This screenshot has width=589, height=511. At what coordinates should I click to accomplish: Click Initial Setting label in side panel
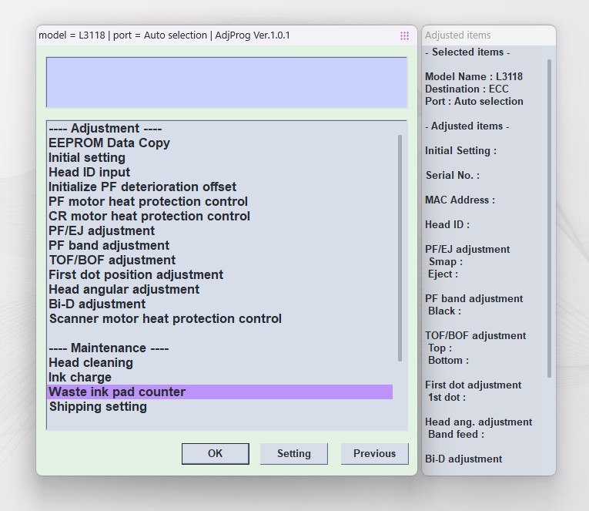pos(460,151)
